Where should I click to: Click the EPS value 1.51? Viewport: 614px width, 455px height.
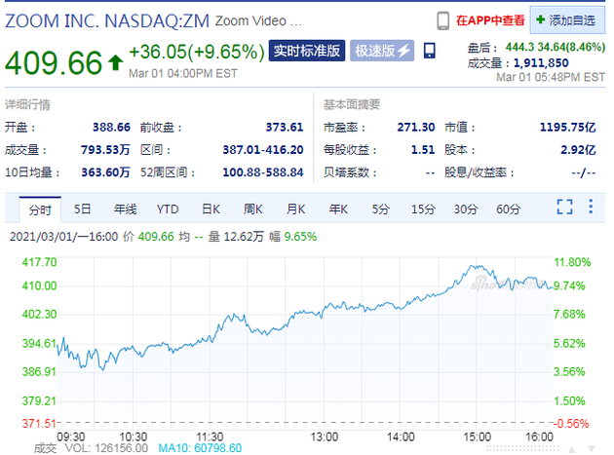tap(423, 150)
